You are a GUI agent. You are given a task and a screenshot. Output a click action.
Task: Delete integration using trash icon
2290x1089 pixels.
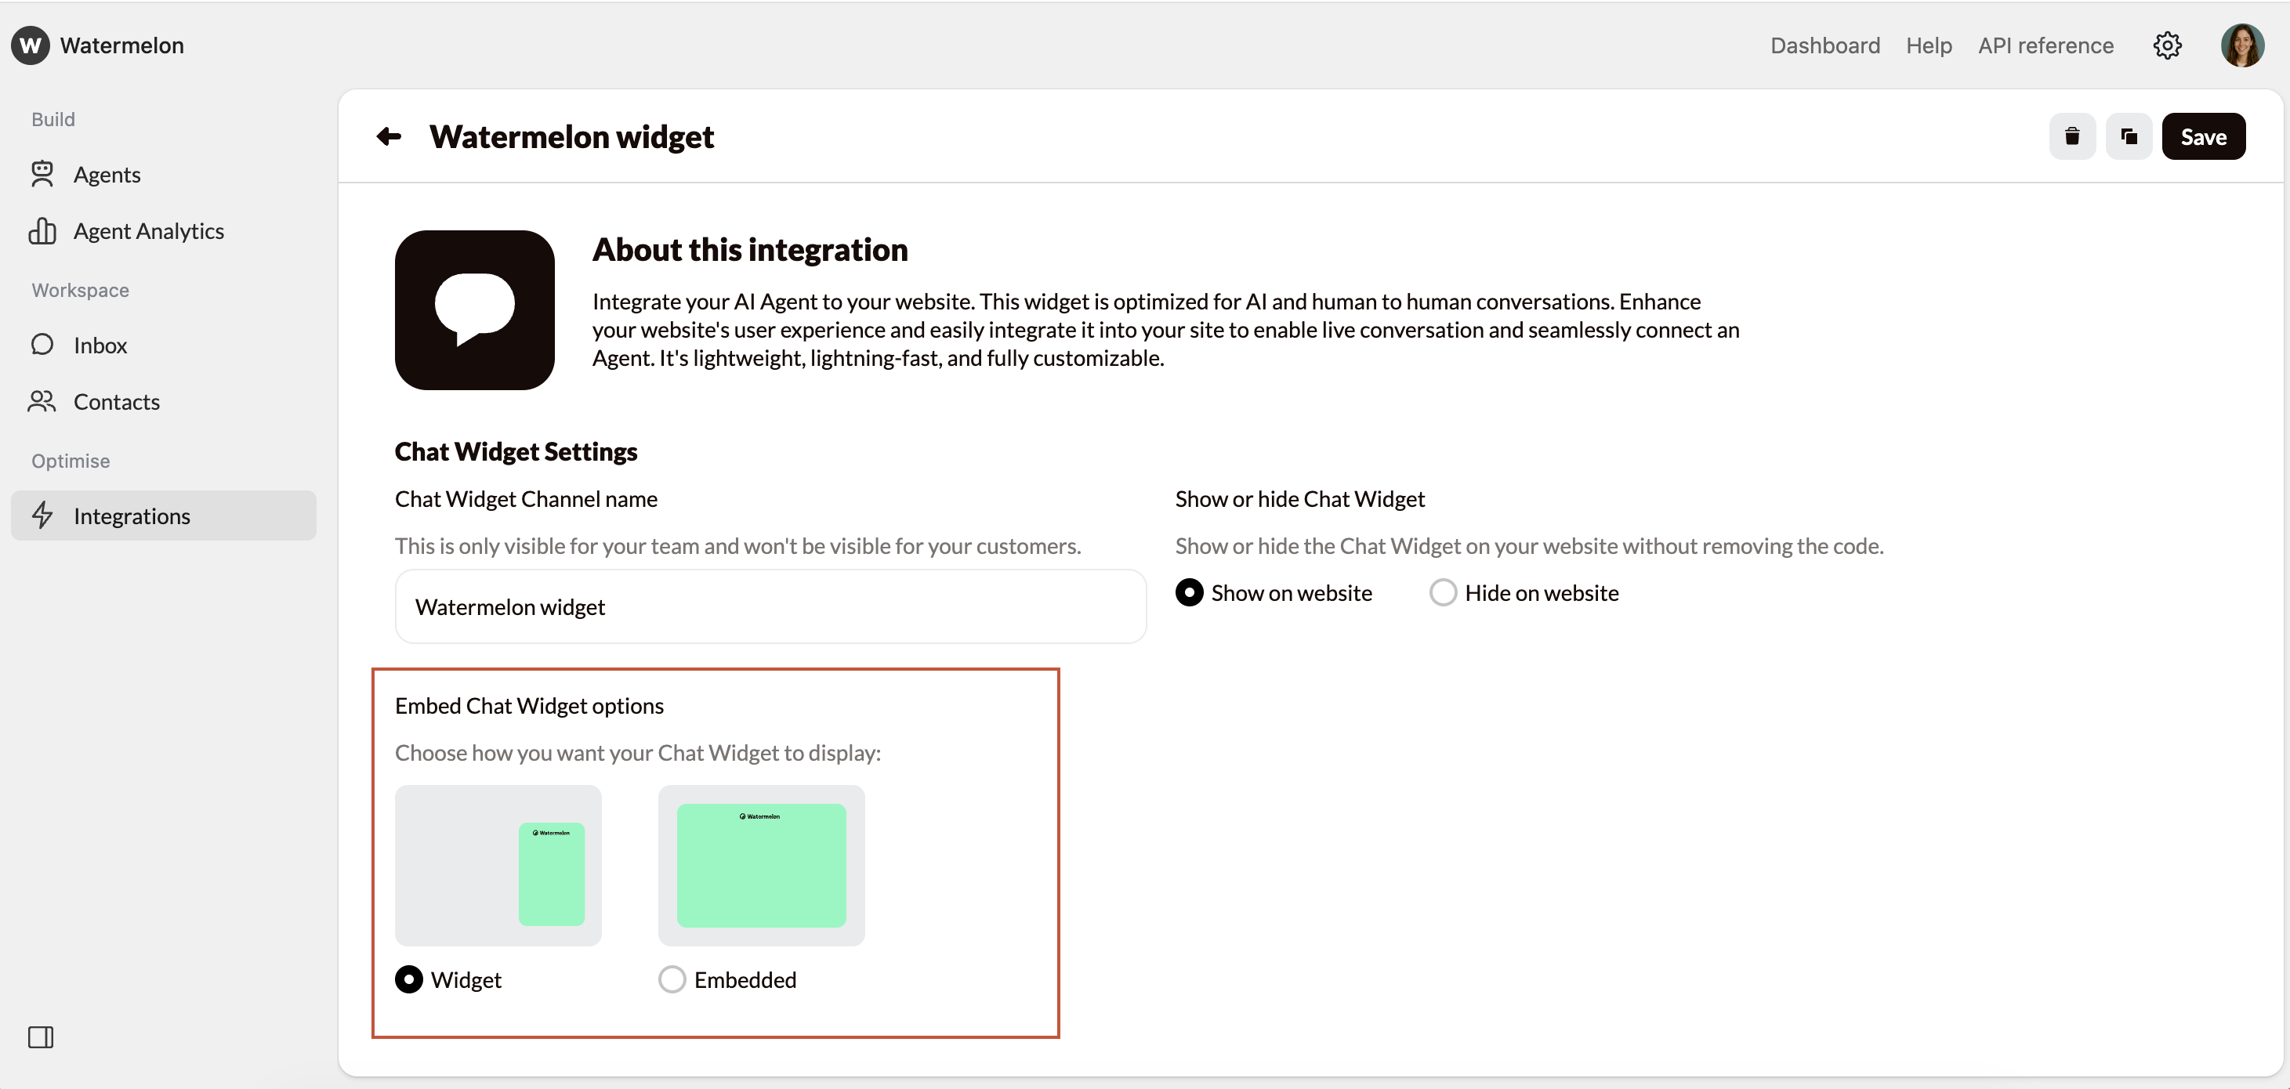[x=2071, y=136]
